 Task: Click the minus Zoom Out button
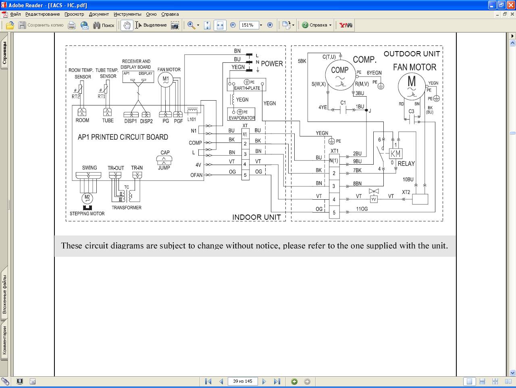(x=233, y=25)
